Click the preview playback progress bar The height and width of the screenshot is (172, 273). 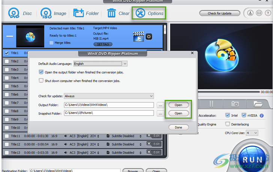pyautogui.click(x=229, y=92)
